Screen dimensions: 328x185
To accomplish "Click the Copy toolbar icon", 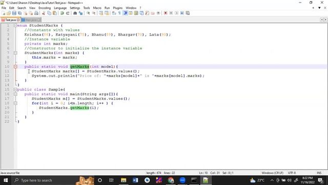I will (x=49, y=13).
